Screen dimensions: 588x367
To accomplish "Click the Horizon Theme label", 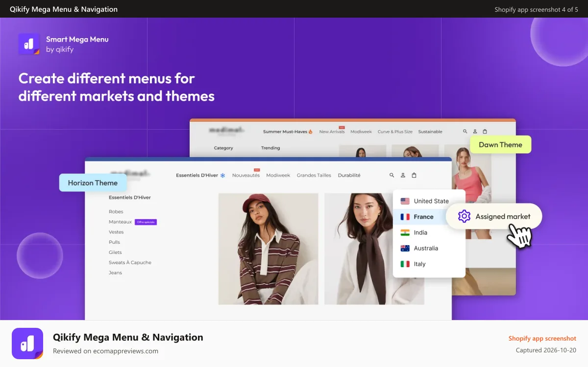I will point(93,183).
